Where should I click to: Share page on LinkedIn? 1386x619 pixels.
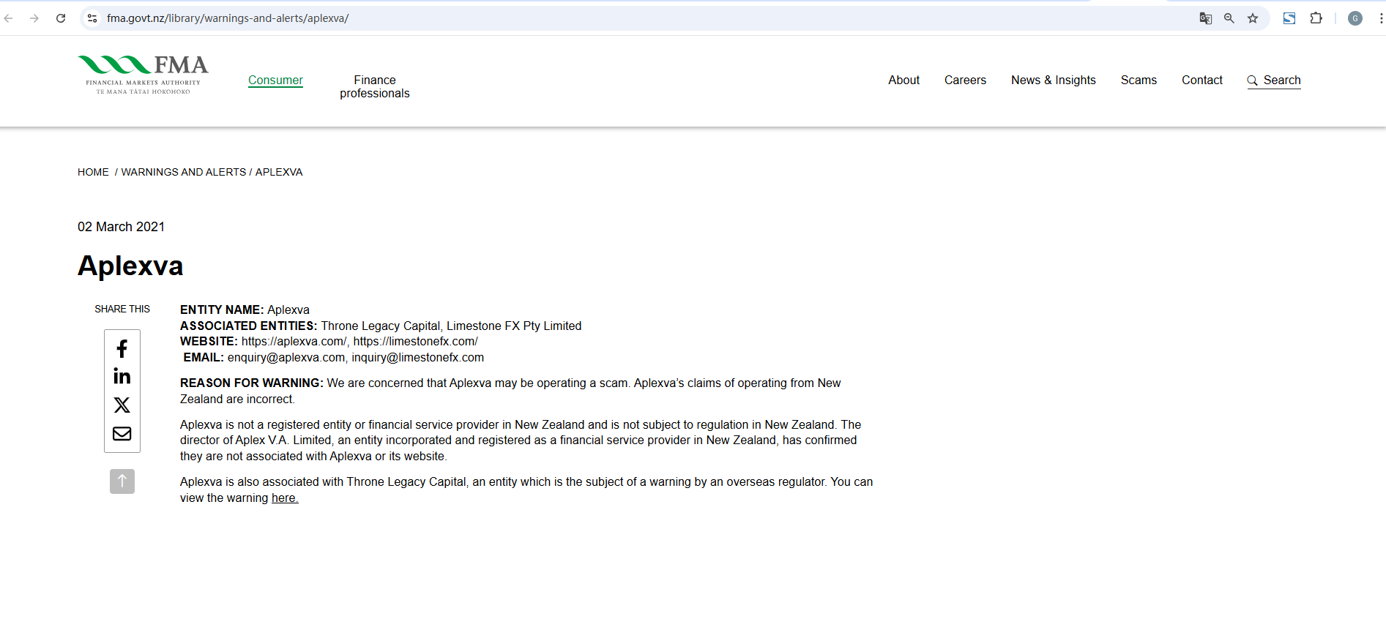[x=122, y=377]
